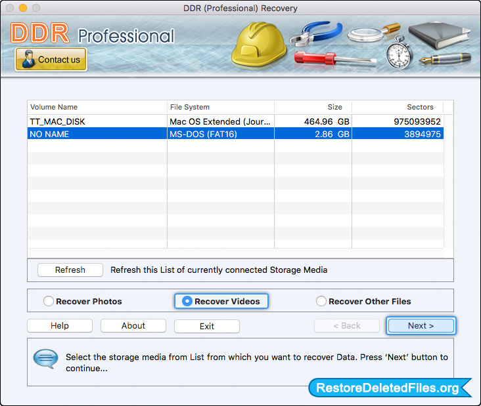481x406 pixels.
Task: Sort by File System column header
Action: click(x=221, y=107)
